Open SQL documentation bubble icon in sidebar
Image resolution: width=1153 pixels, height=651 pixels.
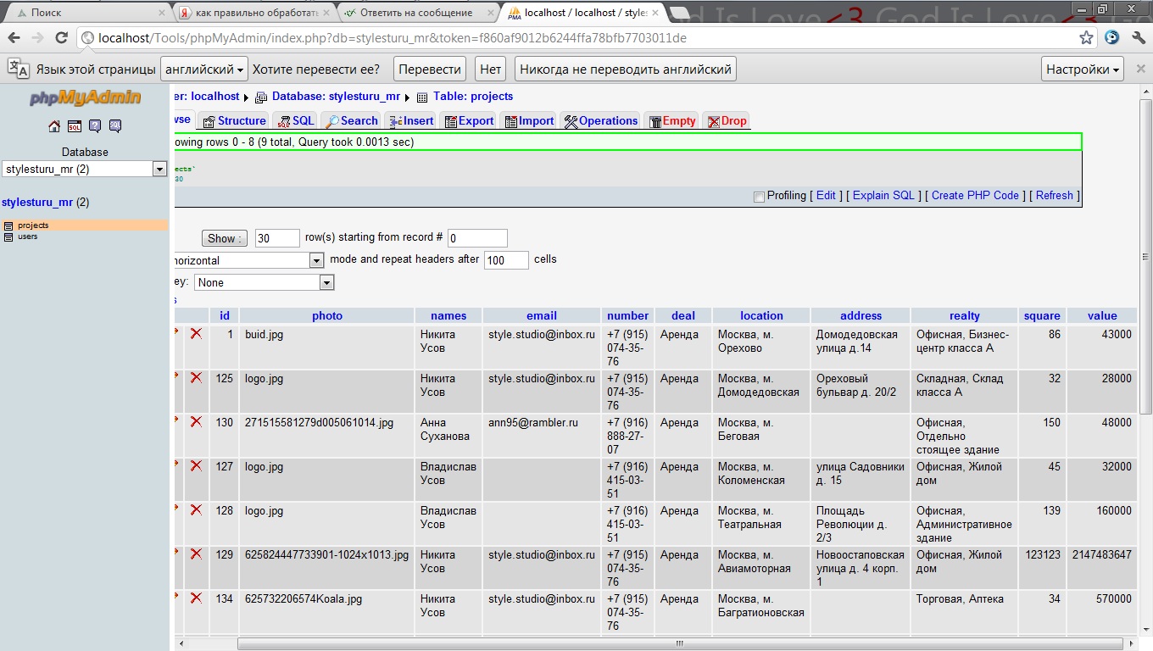coord(115,126)
